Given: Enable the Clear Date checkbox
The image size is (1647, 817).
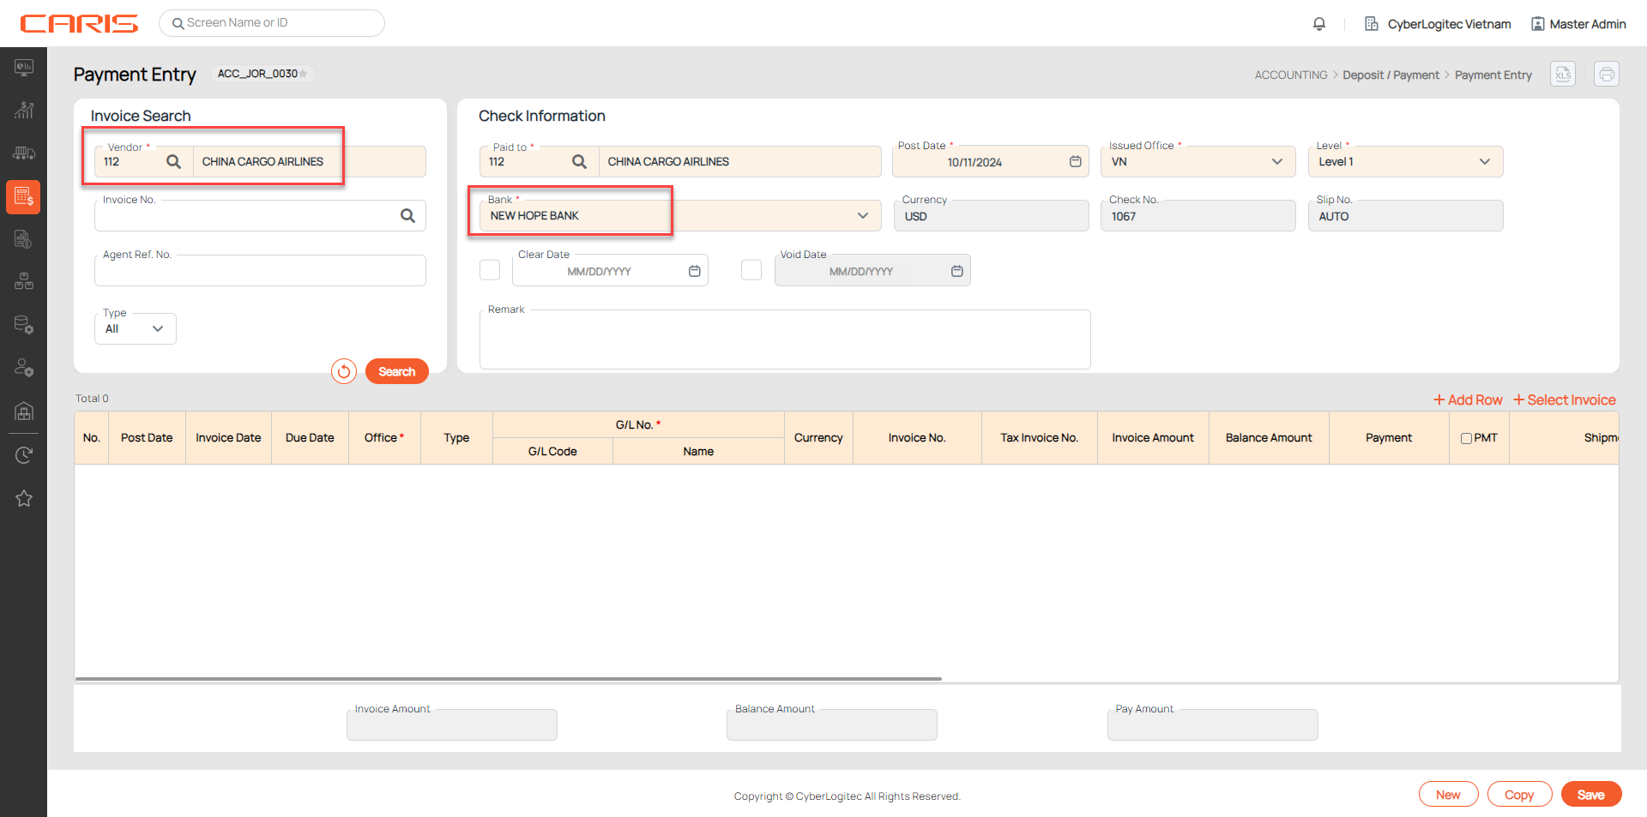Looking at the screenshot, I should pyautogui.click(x=490, y=270).
